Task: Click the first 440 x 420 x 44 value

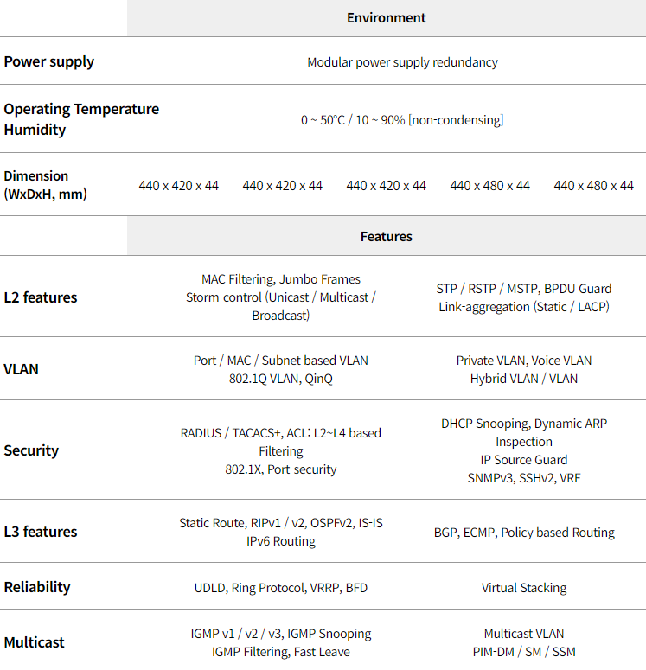Action: (x=179, y=186)
